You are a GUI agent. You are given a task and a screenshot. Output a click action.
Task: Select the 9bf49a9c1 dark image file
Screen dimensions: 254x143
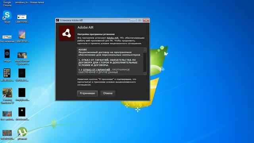[x=22, y=75]
